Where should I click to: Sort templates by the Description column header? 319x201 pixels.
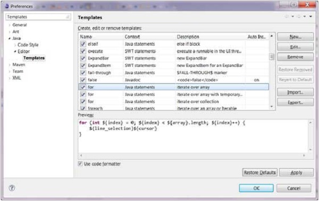[x=210, y=37]
